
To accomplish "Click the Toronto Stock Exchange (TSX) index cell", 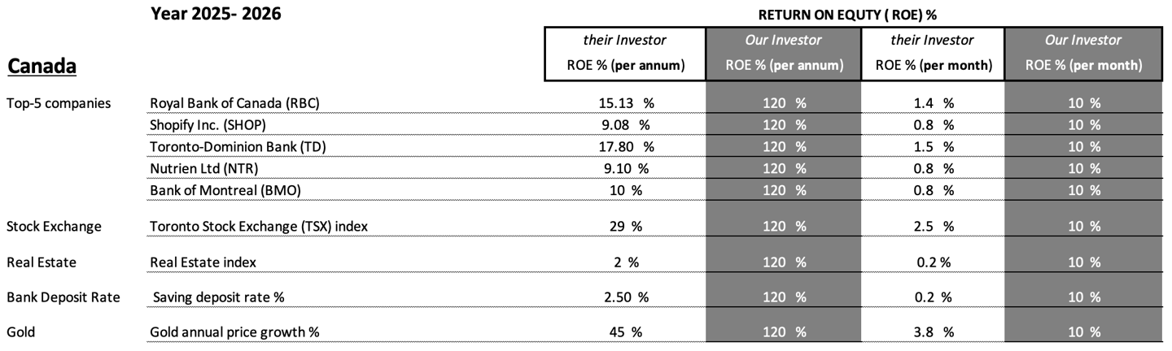I will pyautogui.click(x=258, y=227).
